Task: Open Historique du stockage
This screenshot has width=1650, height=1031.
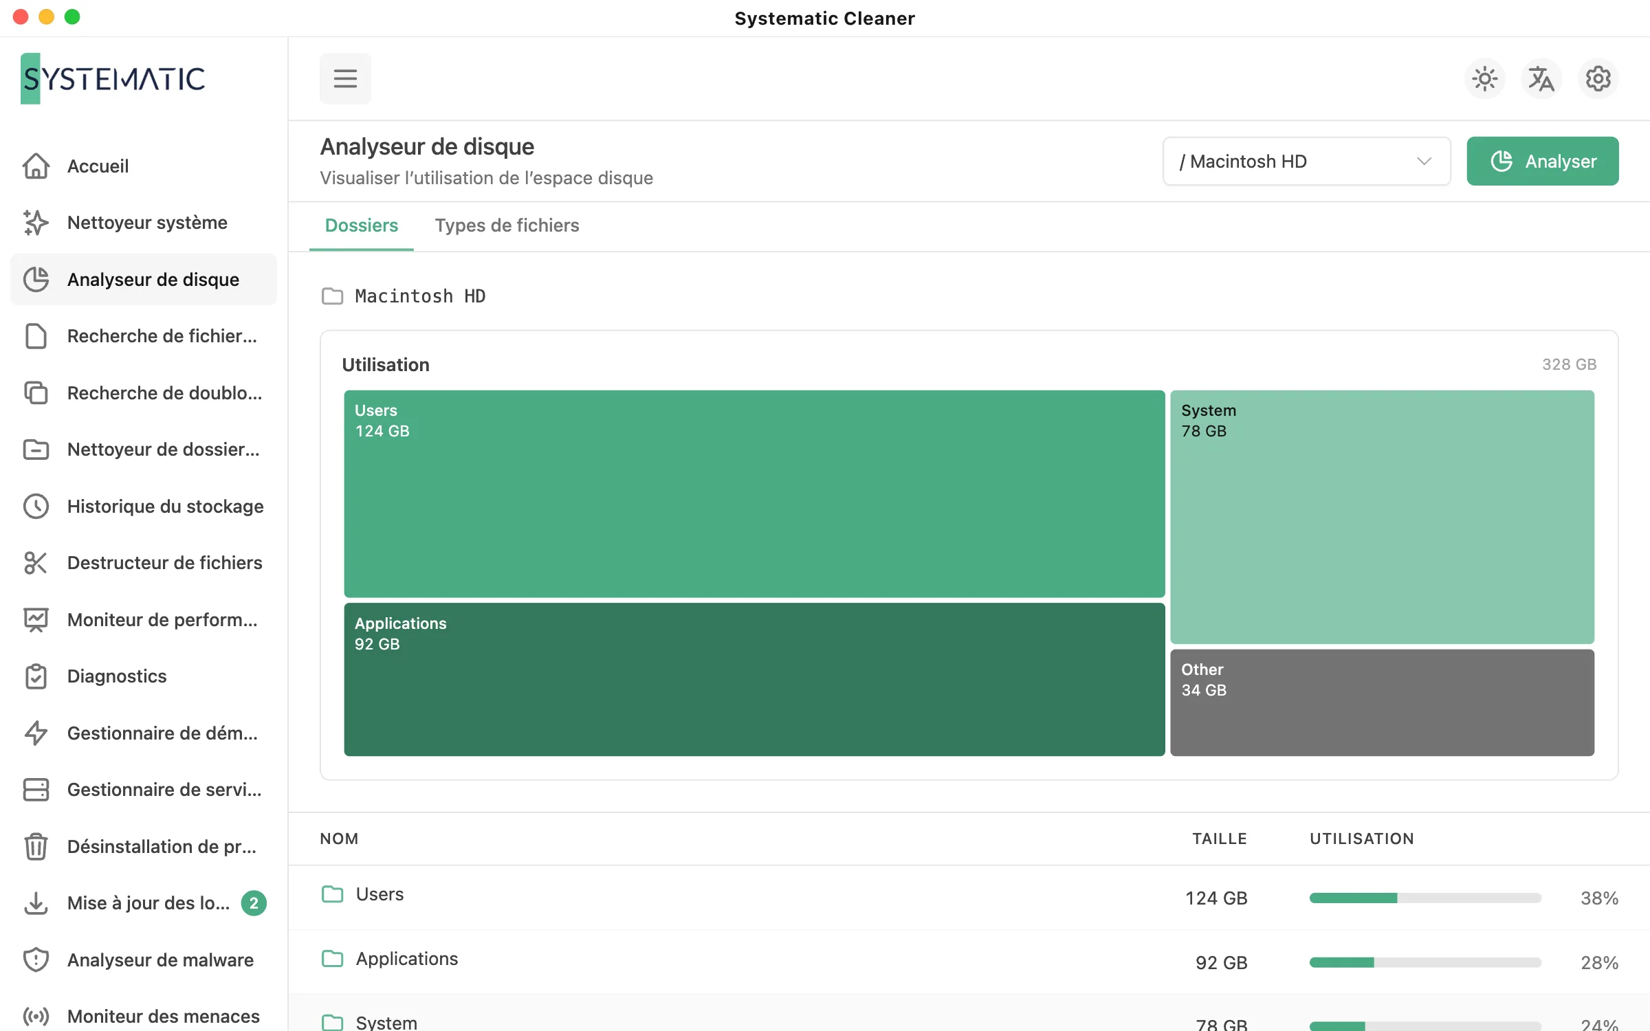Action: [143, 506]
